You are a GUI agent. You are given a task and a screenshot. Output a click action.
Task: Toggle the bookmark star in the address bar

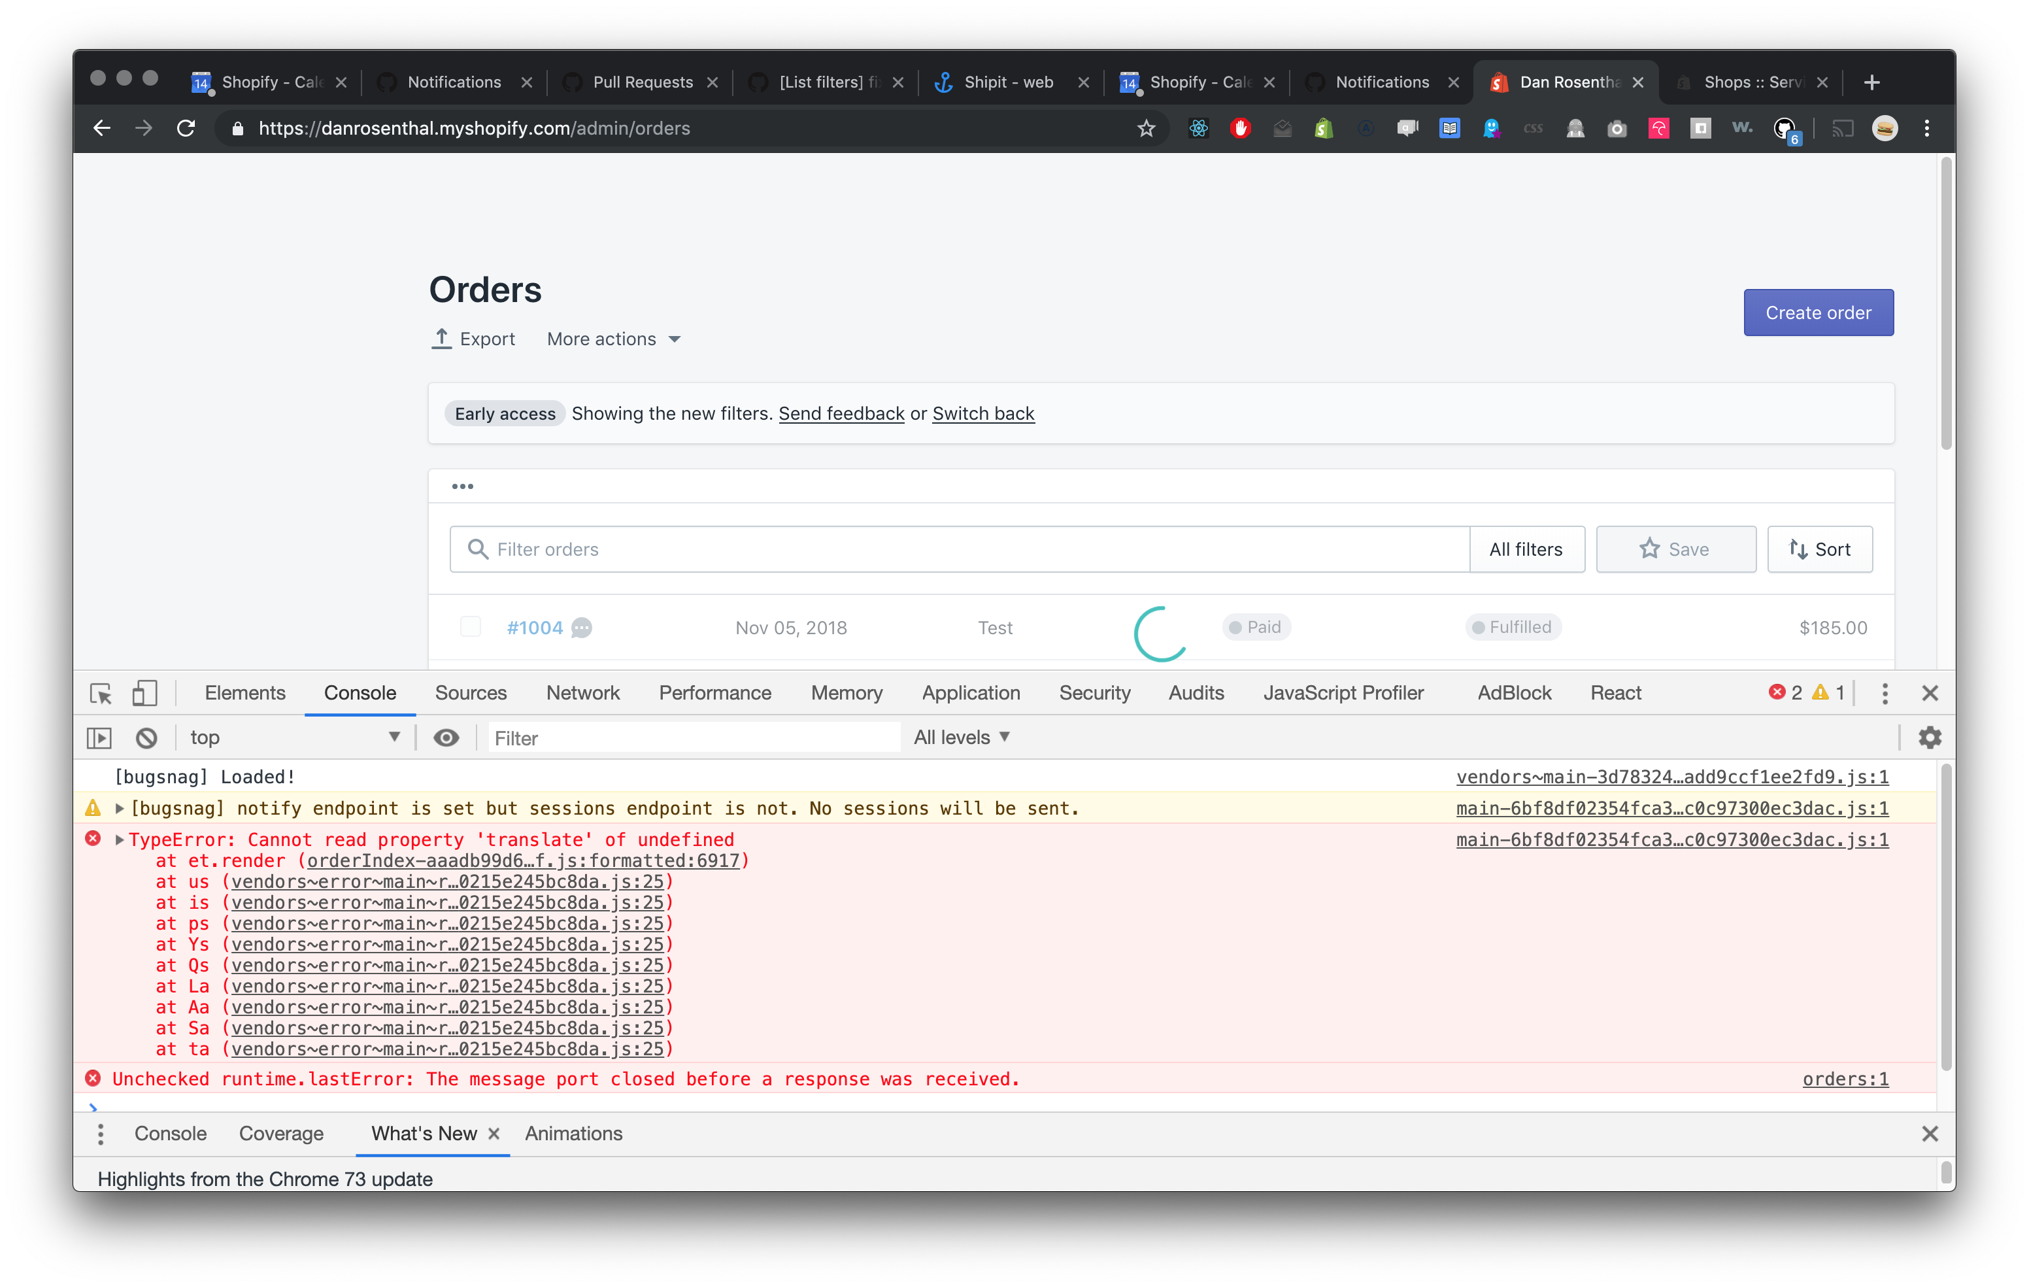click(1145, 128)
